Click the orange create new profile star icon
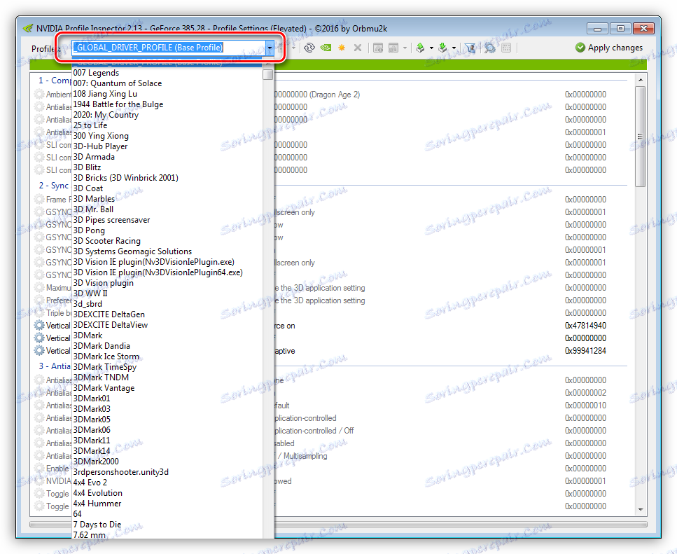 coord(342,48)
